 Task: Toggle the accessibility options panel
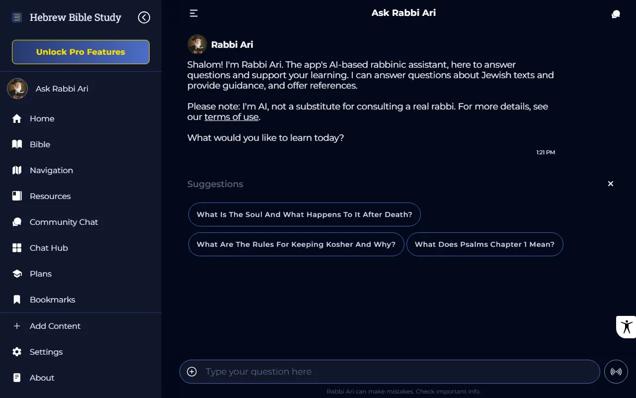click(x=626, y=326)
